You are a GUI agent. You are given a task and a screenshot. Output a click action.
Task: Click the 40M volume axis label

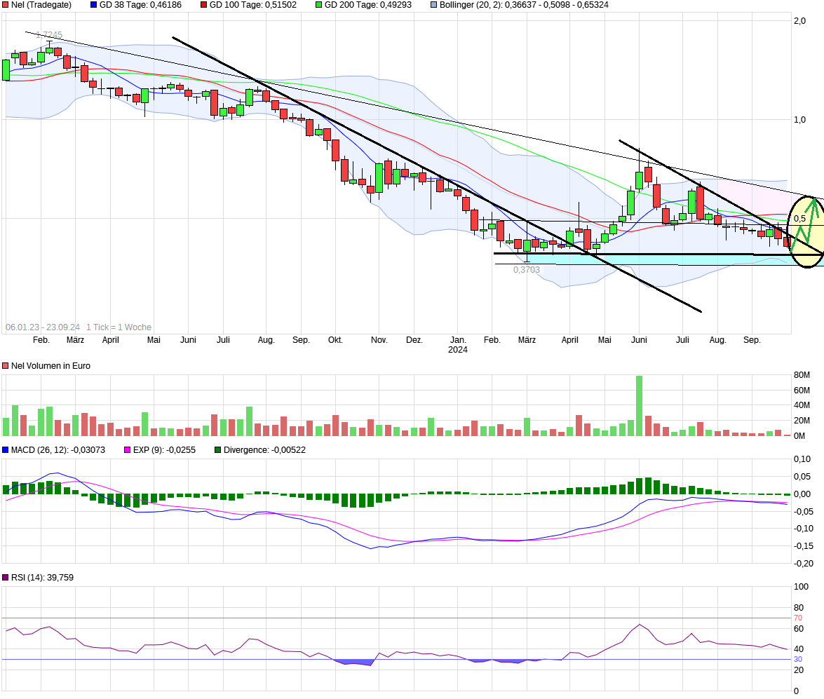[802, 405]
